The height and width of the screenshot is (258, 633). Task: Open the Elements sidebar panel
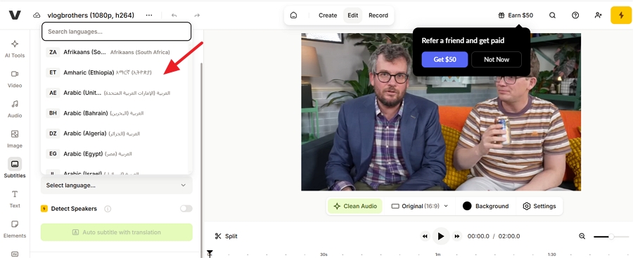(x=15, y=229)
